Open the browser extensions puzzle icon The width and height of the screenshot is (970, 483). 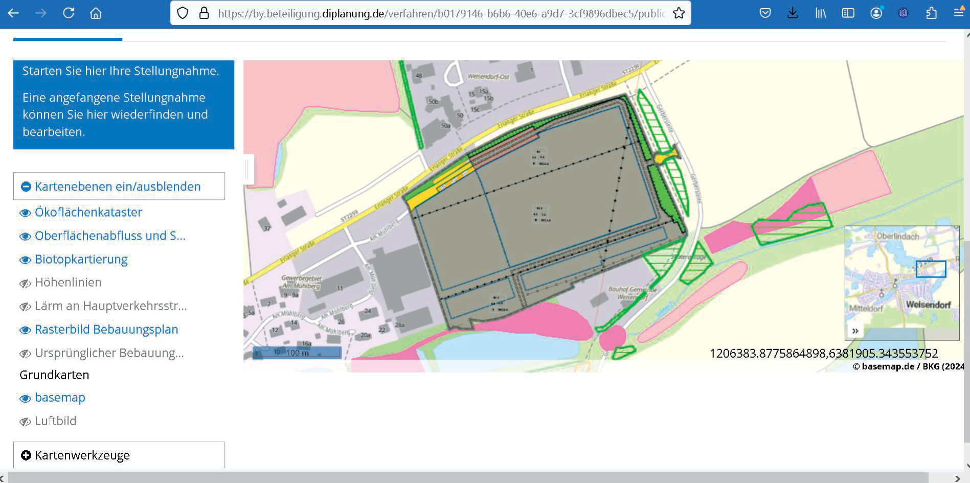point(931,13)
